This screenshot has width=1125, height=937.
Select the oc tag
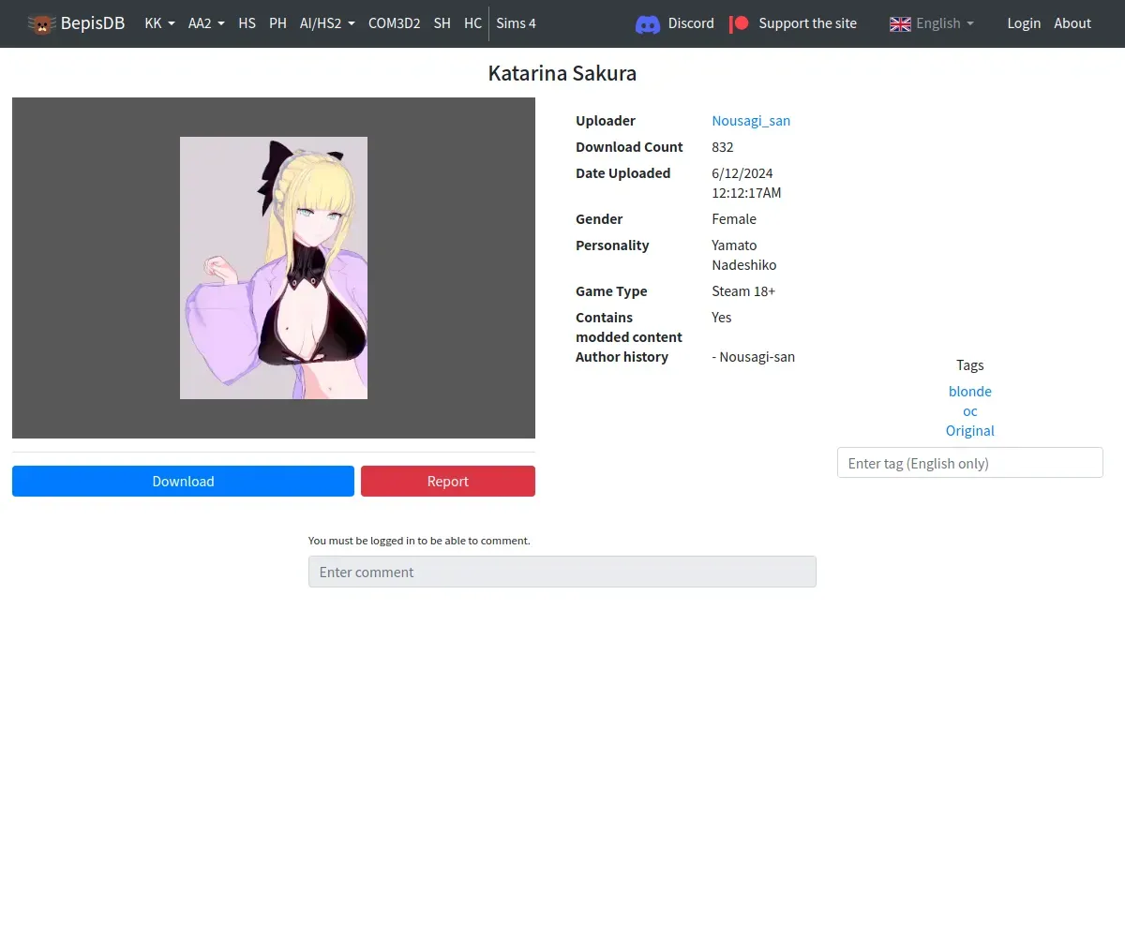970,410
